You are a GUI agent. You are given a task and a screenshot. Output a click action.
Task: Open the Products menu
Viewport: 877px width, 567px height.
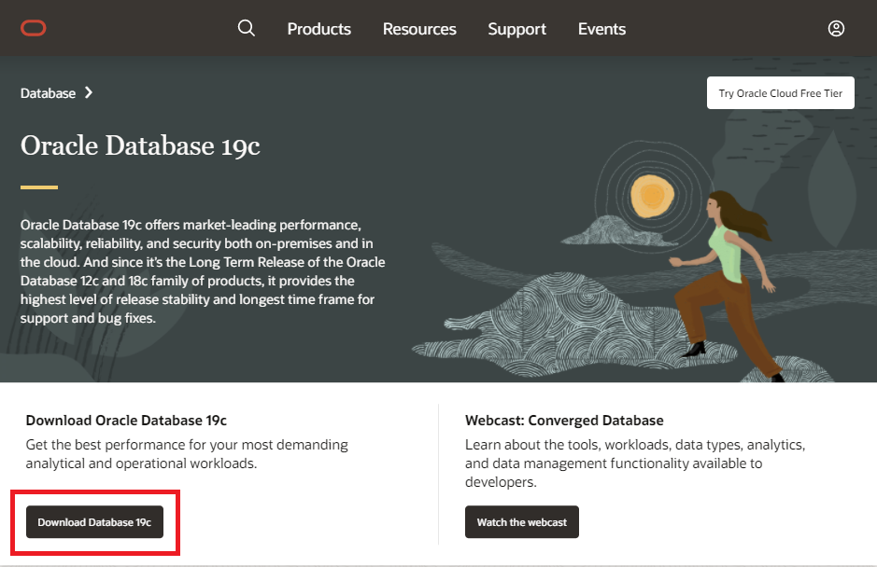tap(318, 29)
